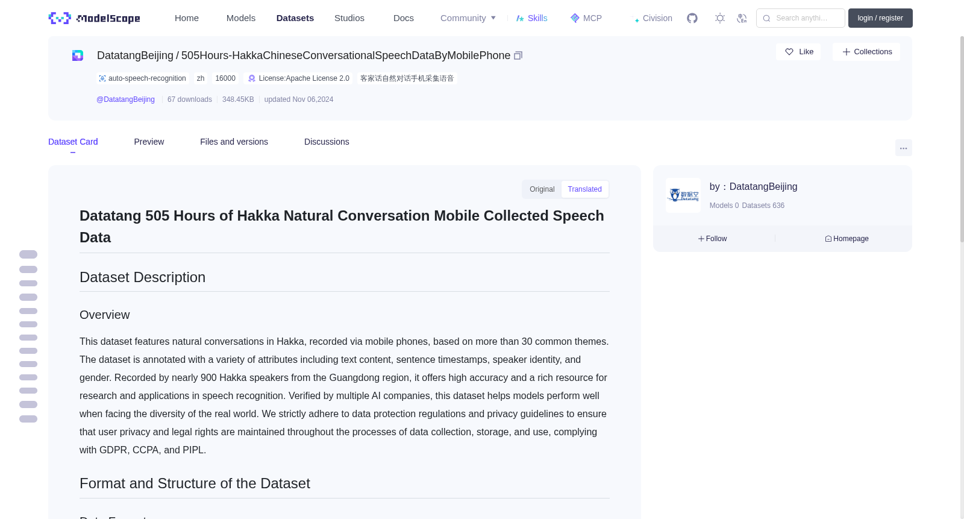Open the @DatatangBeijing profile link
This screenshot has height=519, width=964.
125,99
